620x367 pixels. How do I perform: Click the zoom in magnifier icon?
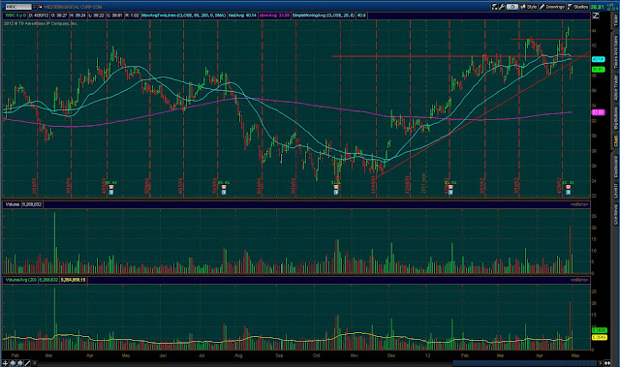(13, 363)
